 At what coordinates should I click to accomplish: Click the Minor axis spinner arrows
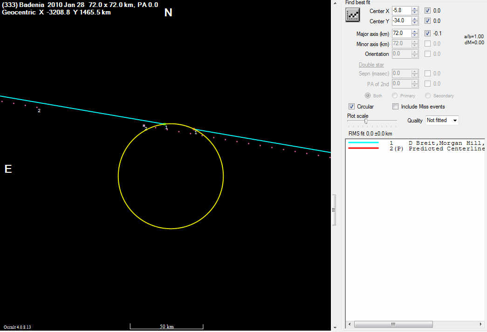[415, 43]
